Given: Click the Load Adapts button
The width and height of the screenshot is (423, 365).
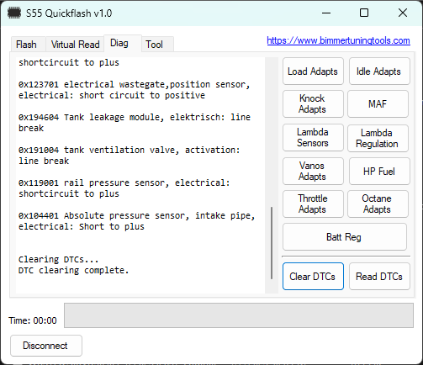Looking at the screenshot, I should tap(313, 71).
